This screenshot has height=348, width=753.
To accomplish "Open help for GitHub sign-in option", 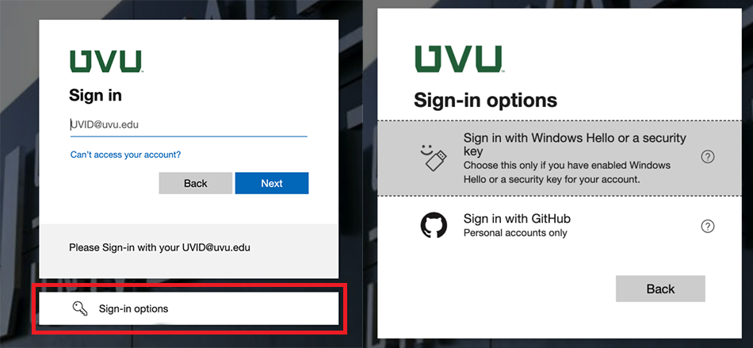I will point(708,226).
